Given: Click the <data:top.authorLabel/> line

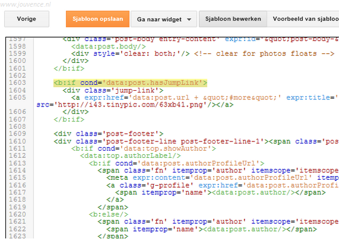Looking at the screenshot, I should 130,156.
